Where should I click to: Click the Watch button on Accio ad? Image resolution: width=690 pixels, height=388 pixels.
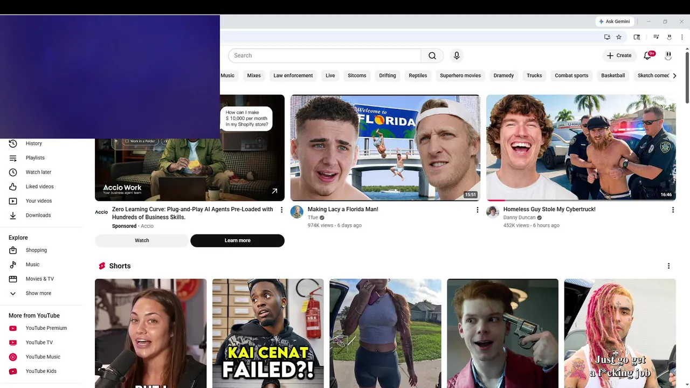click(142, 240)
